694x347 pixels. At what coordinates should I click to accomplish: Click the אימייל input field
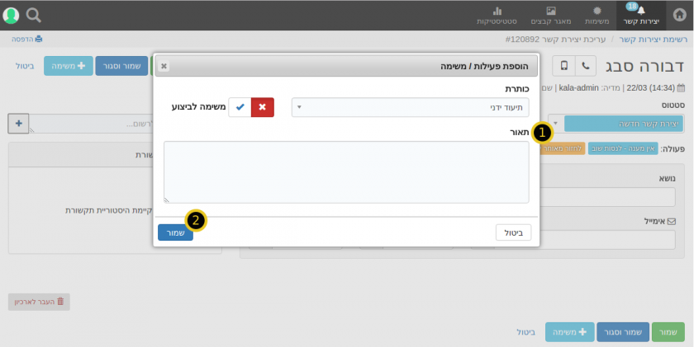tap(609, 240)
